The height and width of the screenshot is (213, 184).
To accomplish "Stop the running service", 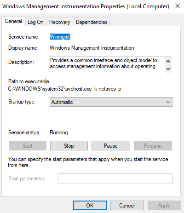I will [69, 146].
